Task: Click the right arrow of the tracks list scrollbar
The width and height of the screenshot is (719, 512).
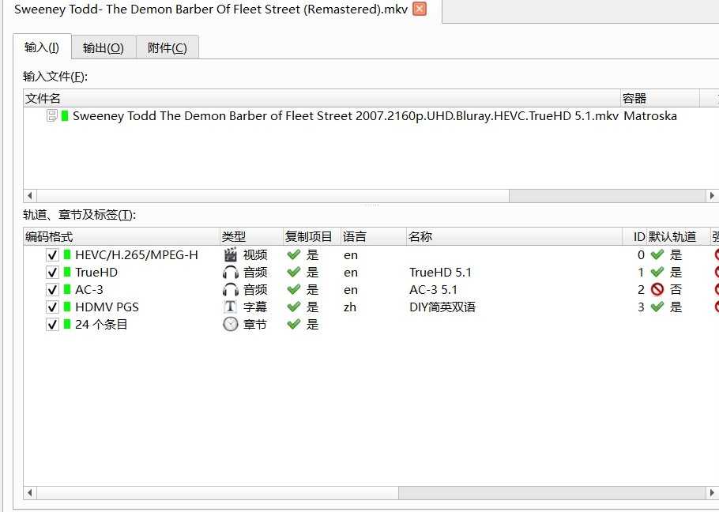Action: [712, 493]
